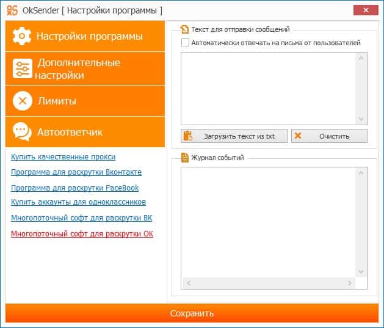Click the orange X icon on Очистить button
Image resolution: width=384 pixels, height=328 pixels.
click(x=298, y=136)
